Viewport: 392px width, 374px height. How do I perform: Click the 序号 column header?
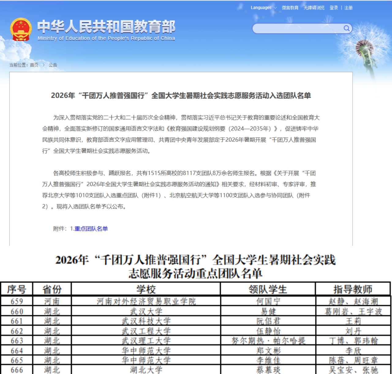click(17, 289)
